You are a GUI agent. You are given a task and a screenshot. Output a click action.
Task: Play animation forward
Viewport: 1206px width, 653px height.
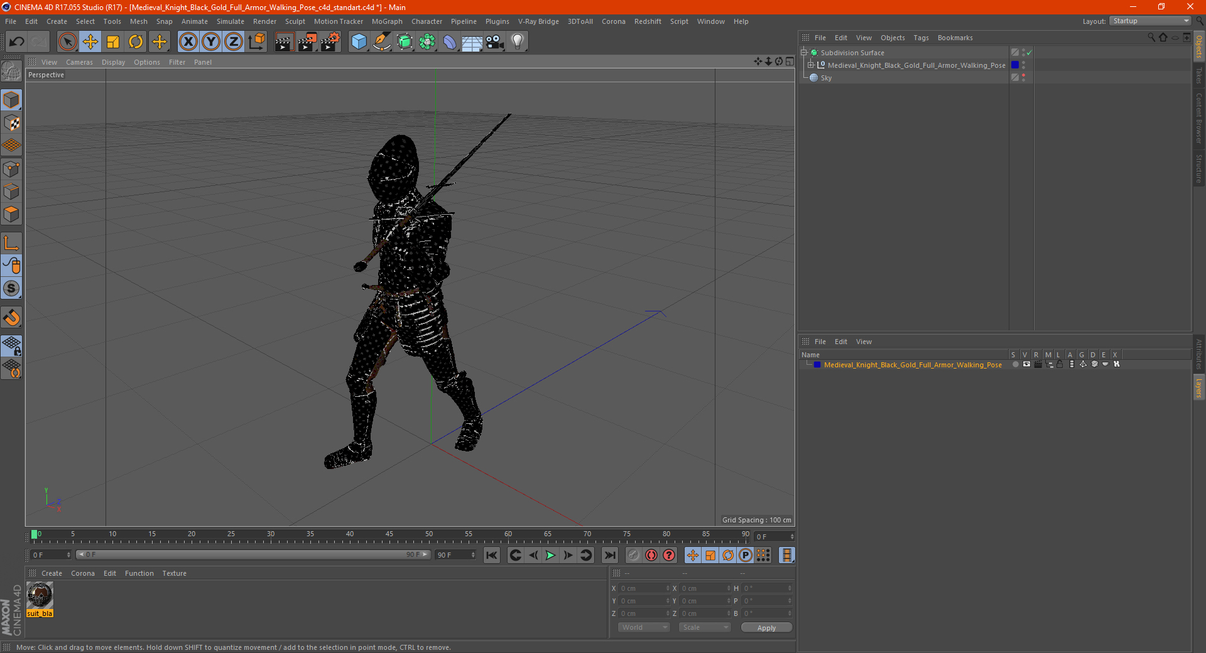coord(550,555)
